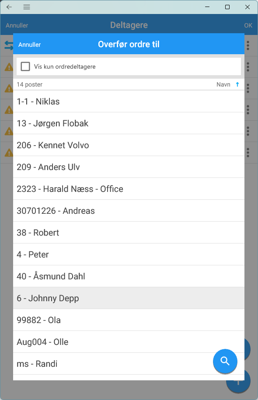258x400 pixels.
Task: Pick 4 - Peter
Action: 129,254
